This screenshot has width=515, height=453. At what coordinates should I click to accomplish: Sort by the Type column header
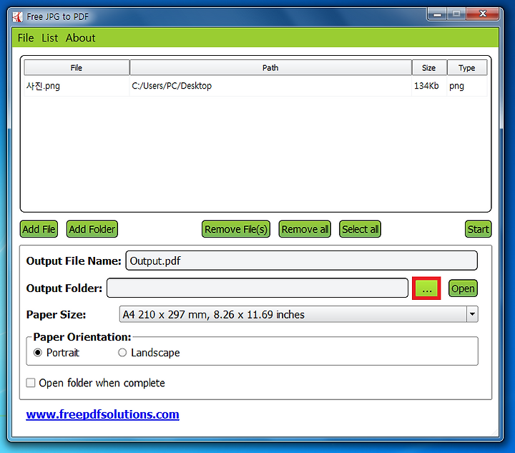(x=467, y=68)
